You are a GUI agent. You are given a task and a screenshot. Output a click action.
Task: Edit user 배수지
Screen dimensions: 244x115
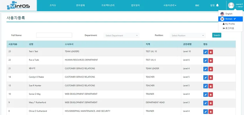tap(206, 69)
